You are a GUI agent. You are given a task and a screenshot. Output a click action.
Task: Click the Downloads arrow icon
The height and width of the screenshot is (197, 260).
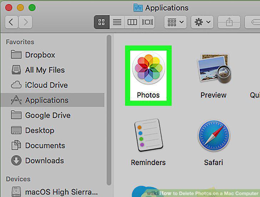16,160
